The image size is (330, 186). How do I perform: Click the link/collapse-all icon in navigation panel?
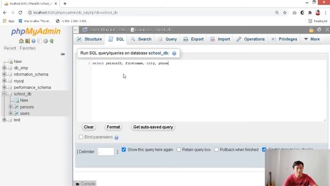coord(63,54)
